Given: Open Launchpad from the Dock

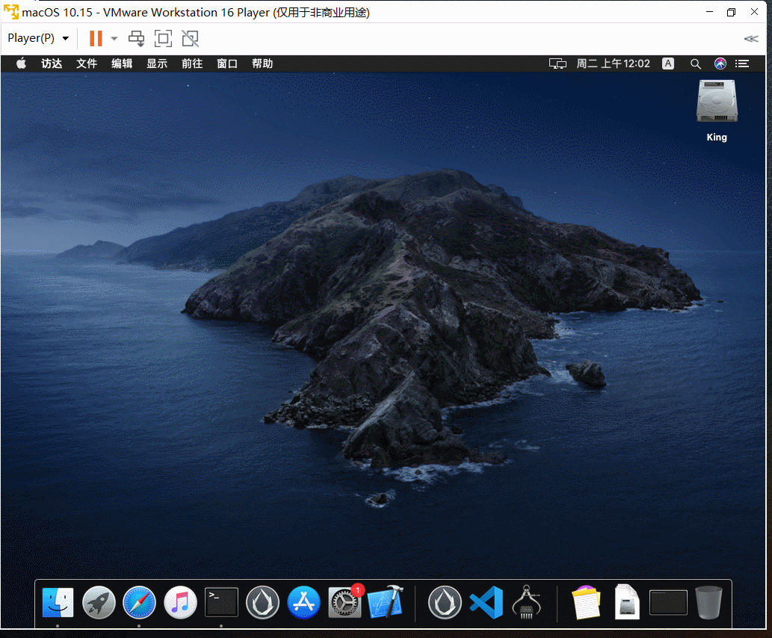Looking at the screenshot, I should [x=99, y=603].
